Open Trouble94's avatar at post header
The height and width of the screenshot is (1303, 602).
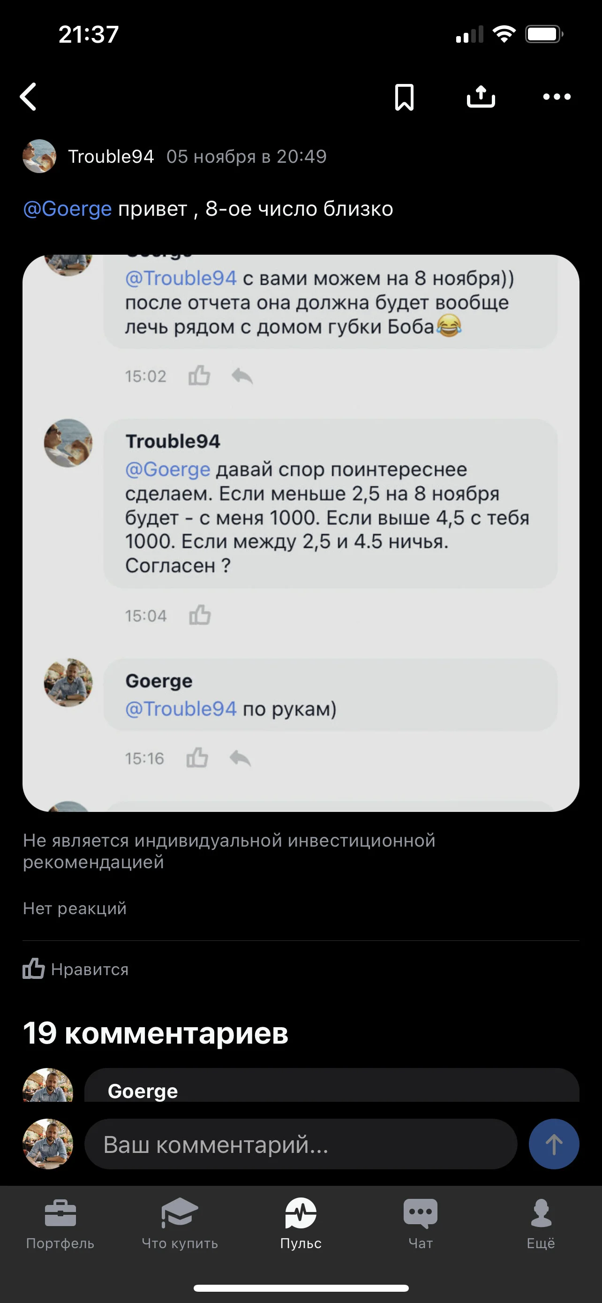[x=39, y=156]
